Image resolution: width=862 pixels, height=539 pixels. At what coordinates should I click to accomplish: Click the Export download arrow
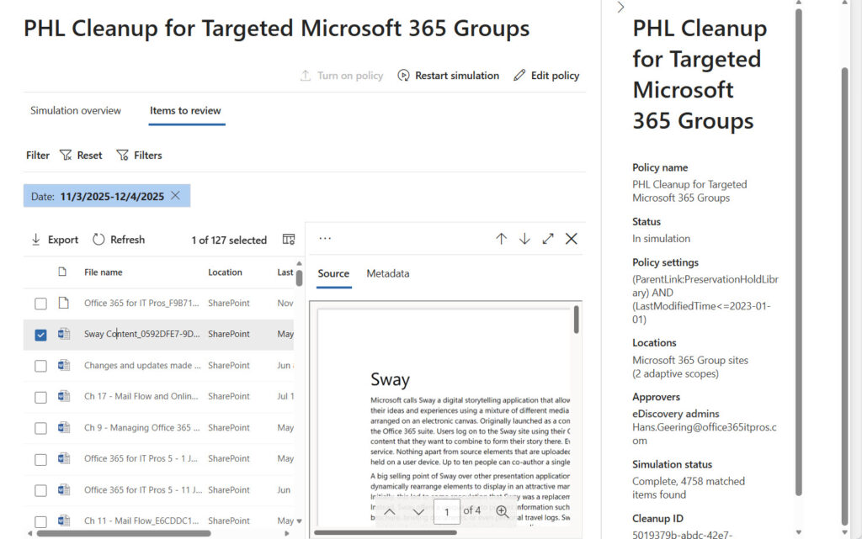point(36,240)
